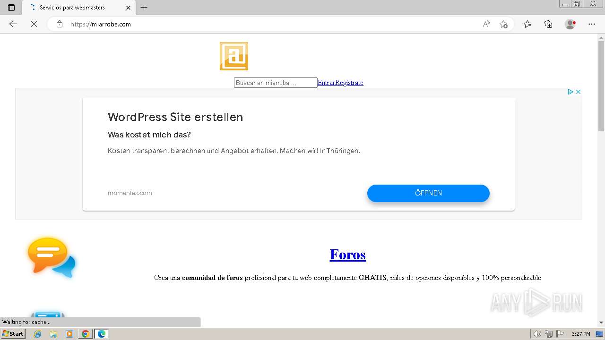
Task: Open the browser profile icon
Action: 570,24
